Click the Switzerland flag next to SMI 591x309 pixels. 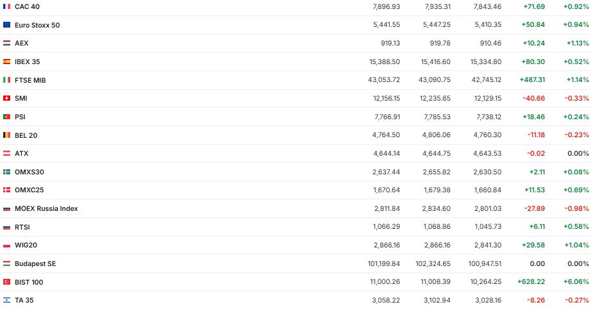(x=6, y=98)
